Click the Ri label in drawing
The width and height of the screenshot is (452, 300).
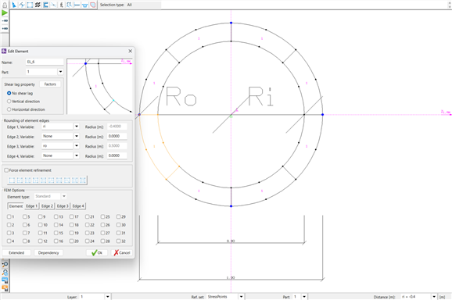[261, 96]
